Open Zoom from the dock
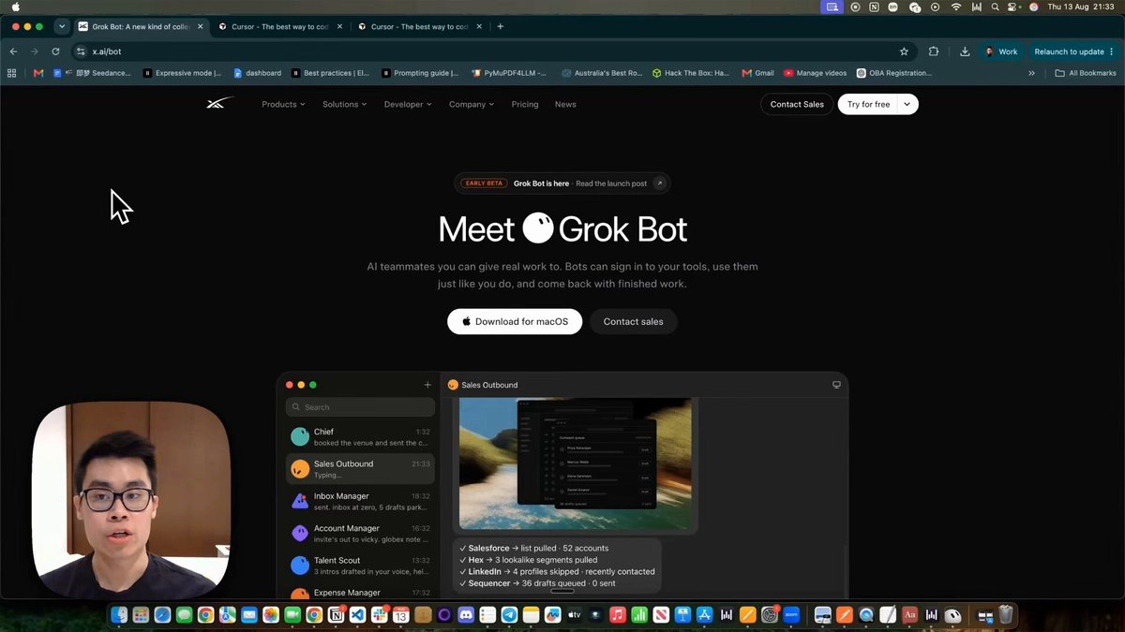This screenshot has width=1125, height=632. pos(791,615)
